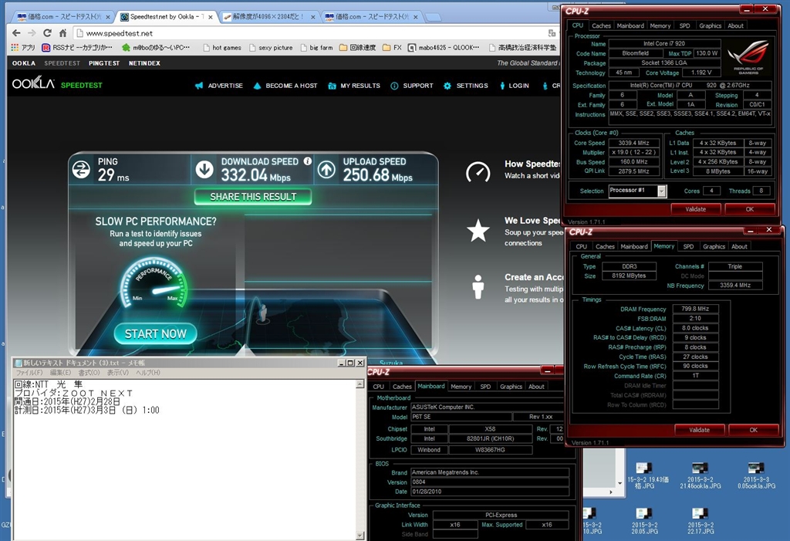
Task: Click the ping arrows icon
Action: [x=81, y=170]
